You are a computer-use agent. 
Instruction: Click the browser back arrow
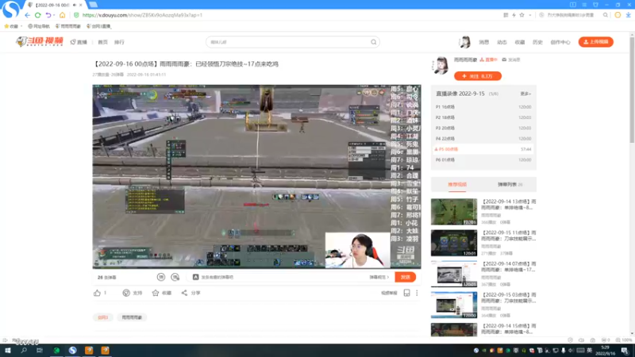point(27,15)
